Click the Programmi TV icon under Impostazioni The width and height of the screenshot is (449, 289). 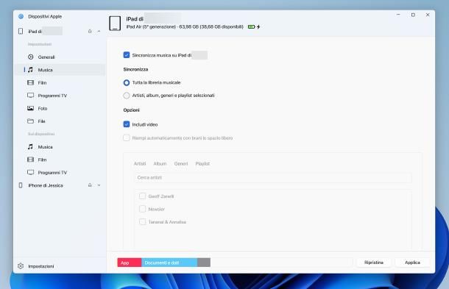point(30,96)
